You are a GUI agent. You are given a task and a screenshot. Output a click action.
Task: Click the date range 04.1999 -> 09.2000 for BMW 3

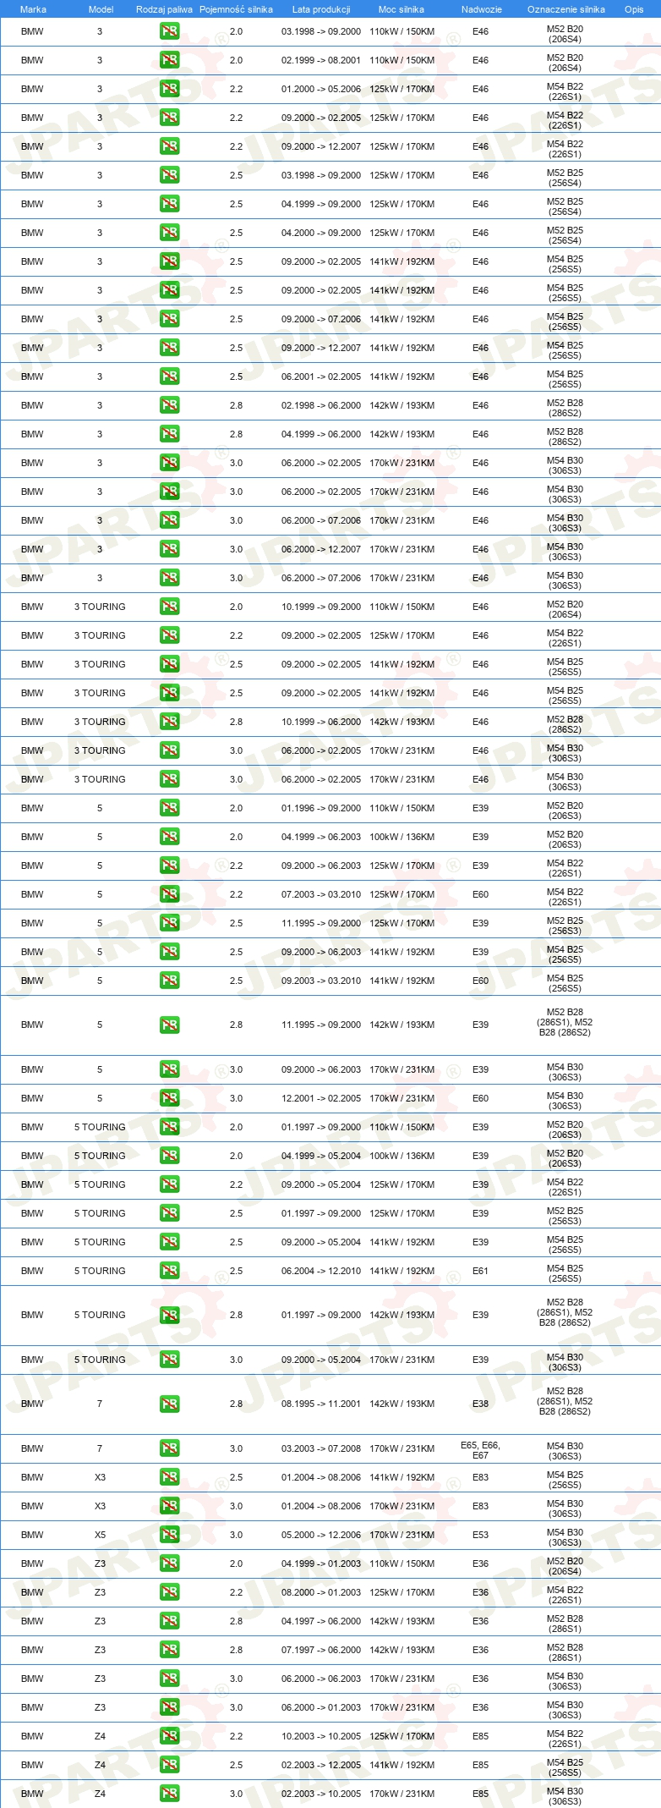321,204
